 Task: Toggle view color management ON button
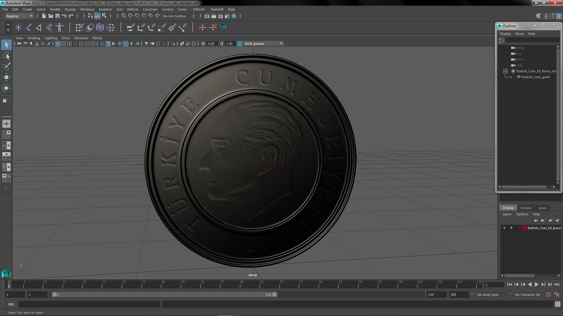click(240, 44)
